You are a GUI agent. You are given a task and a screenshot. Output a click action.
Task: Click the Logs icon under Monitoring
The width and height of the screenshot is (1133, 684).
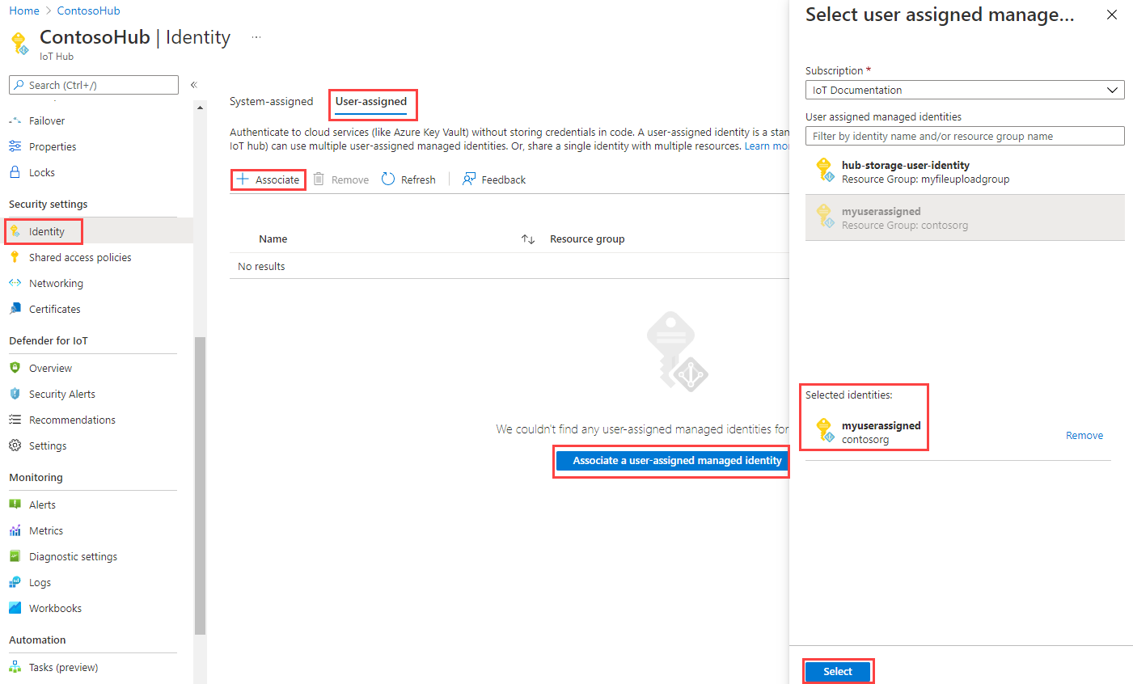(x=15, y=582)
